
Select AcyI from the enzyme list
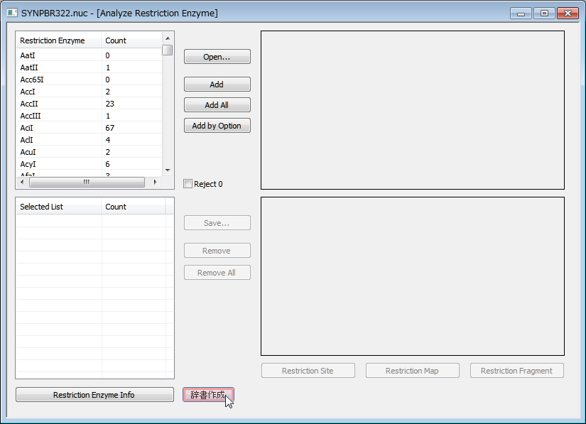(x=28, y=164)
